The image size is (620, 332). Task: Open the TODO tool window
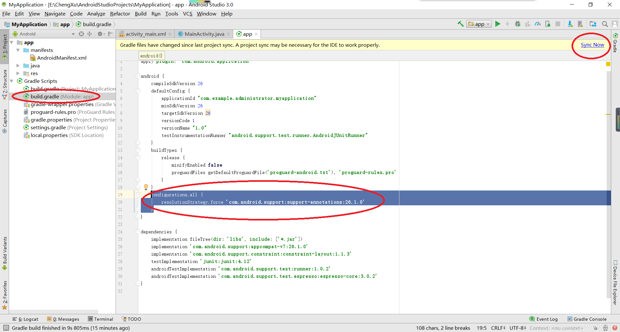[131, 319]
